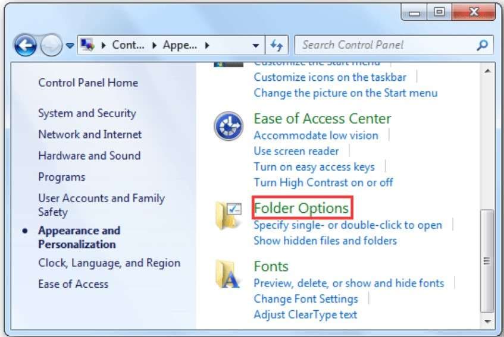Select Network and Internet in sidebar
The image size is (504, 337).
tap(90, 134)
